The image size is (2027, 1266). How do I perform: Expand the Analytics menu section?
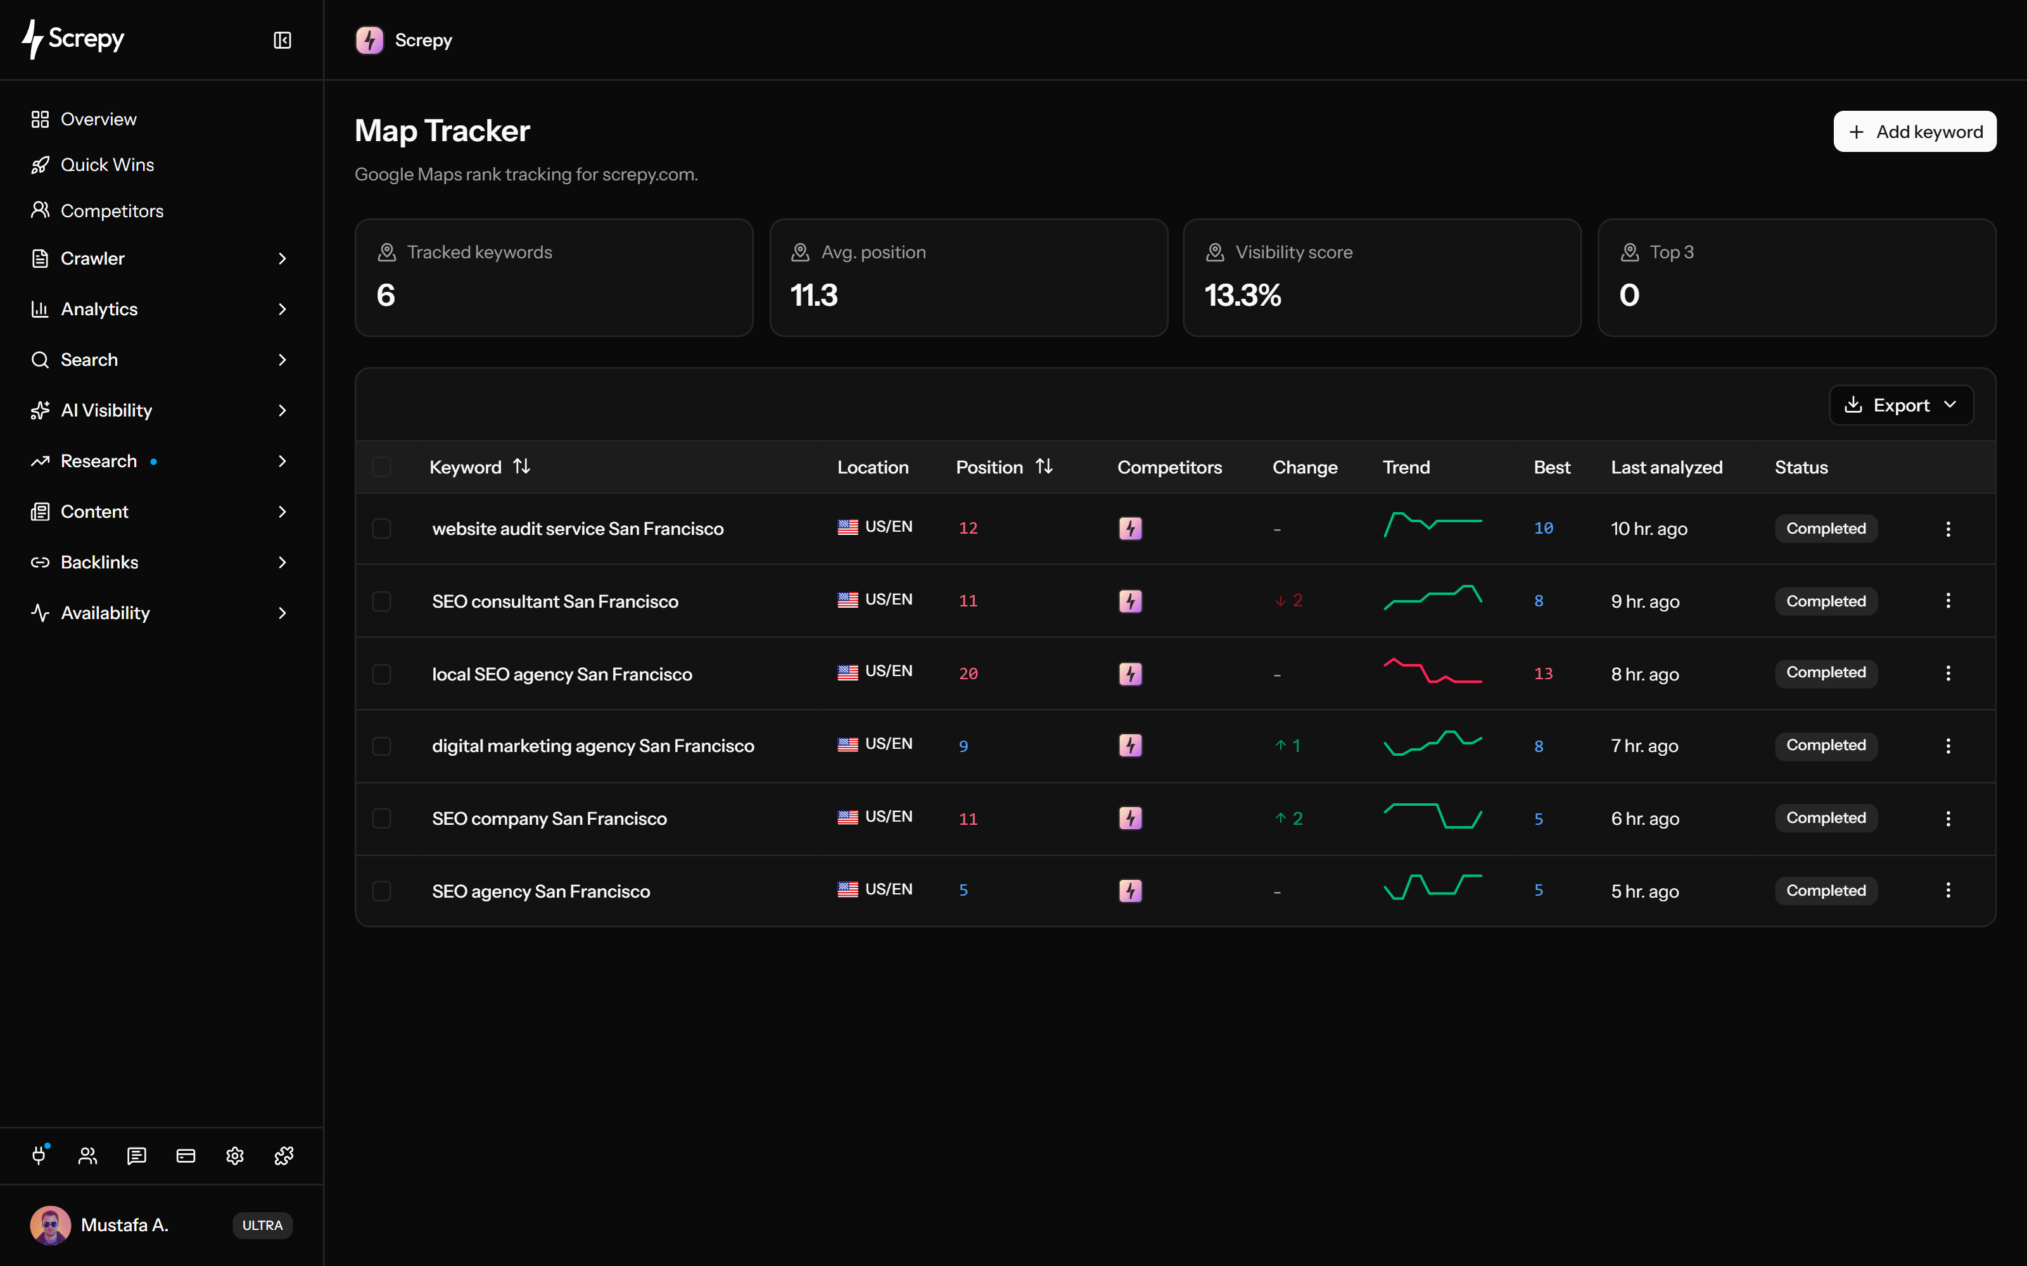tap(161, 309)
